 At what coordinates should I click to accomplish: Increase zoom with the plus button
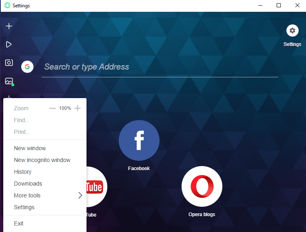(x=78, y=108)
